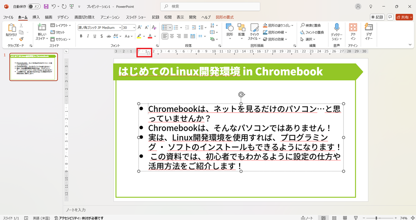Open the Shapes (図形) gallery
This screenshot has width=416, height=220.
pos(230,31)
